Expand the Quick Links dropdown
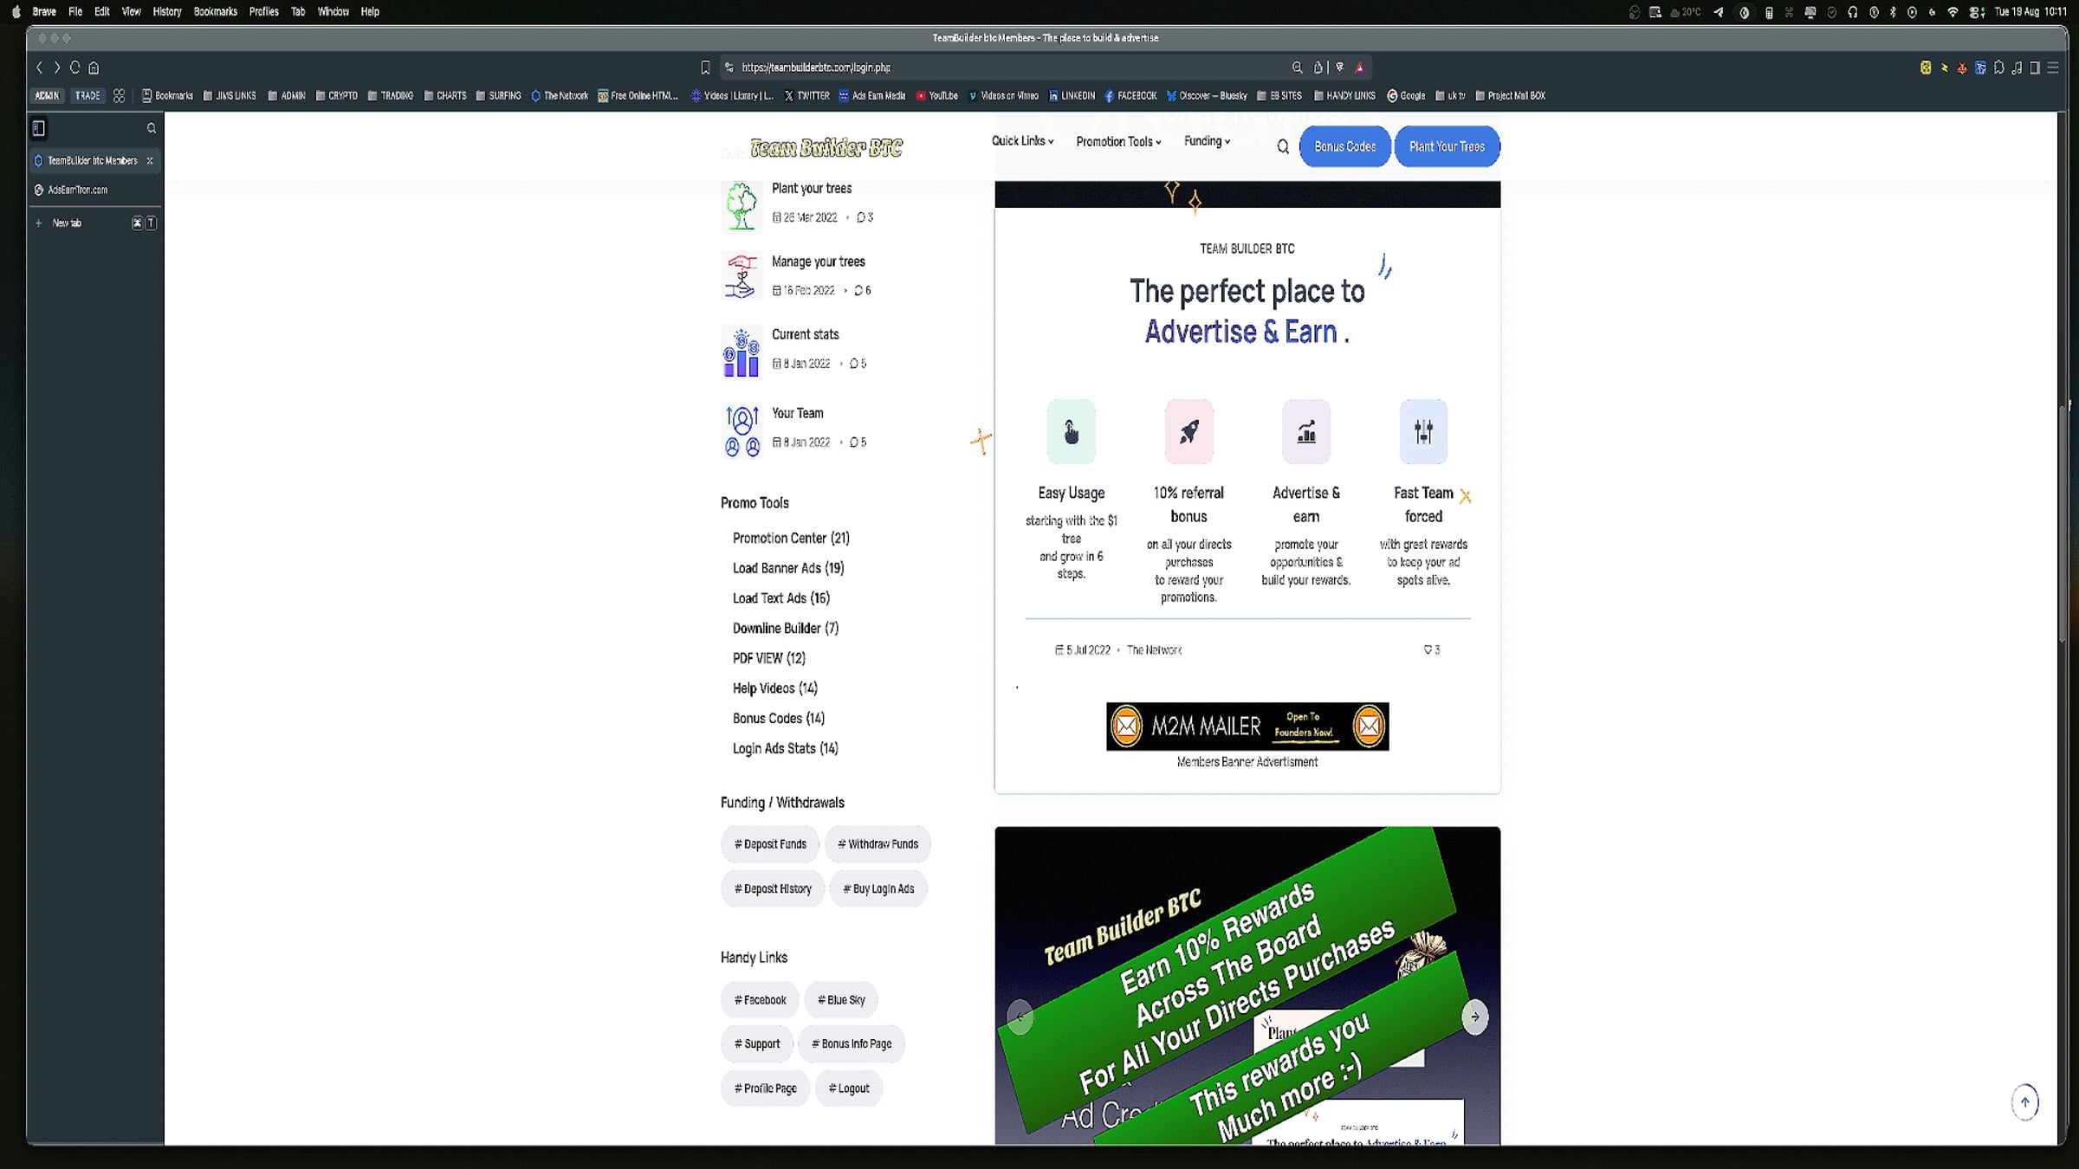 pos(1022,141)
